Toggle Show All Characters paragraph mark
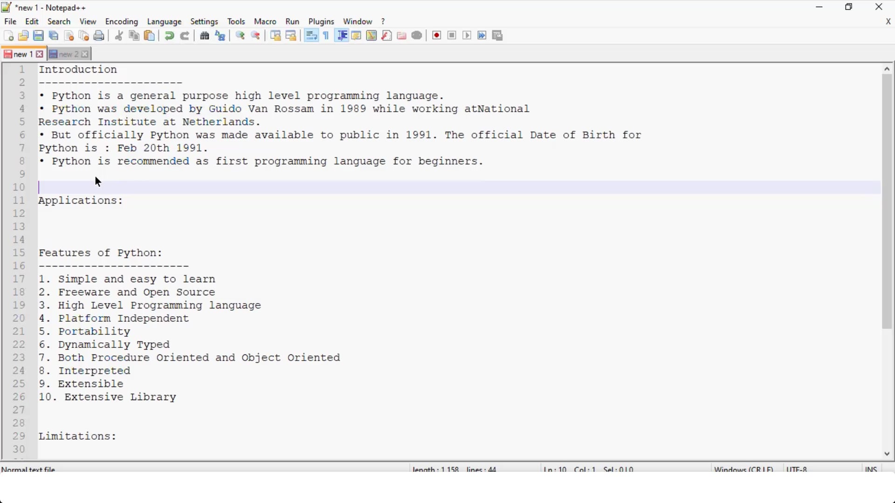The width and height of the screenshot is (895, 503). (326, 35)
